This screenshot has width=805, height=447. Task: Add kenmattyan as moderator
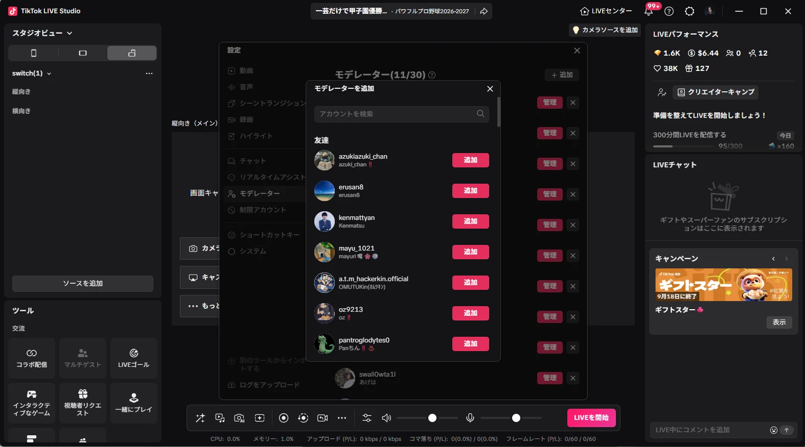[471, 221]
